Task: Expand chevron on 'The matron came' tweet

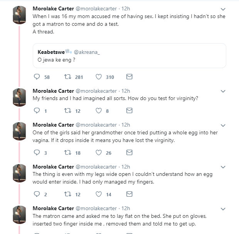Action: [x=223, y=209]
